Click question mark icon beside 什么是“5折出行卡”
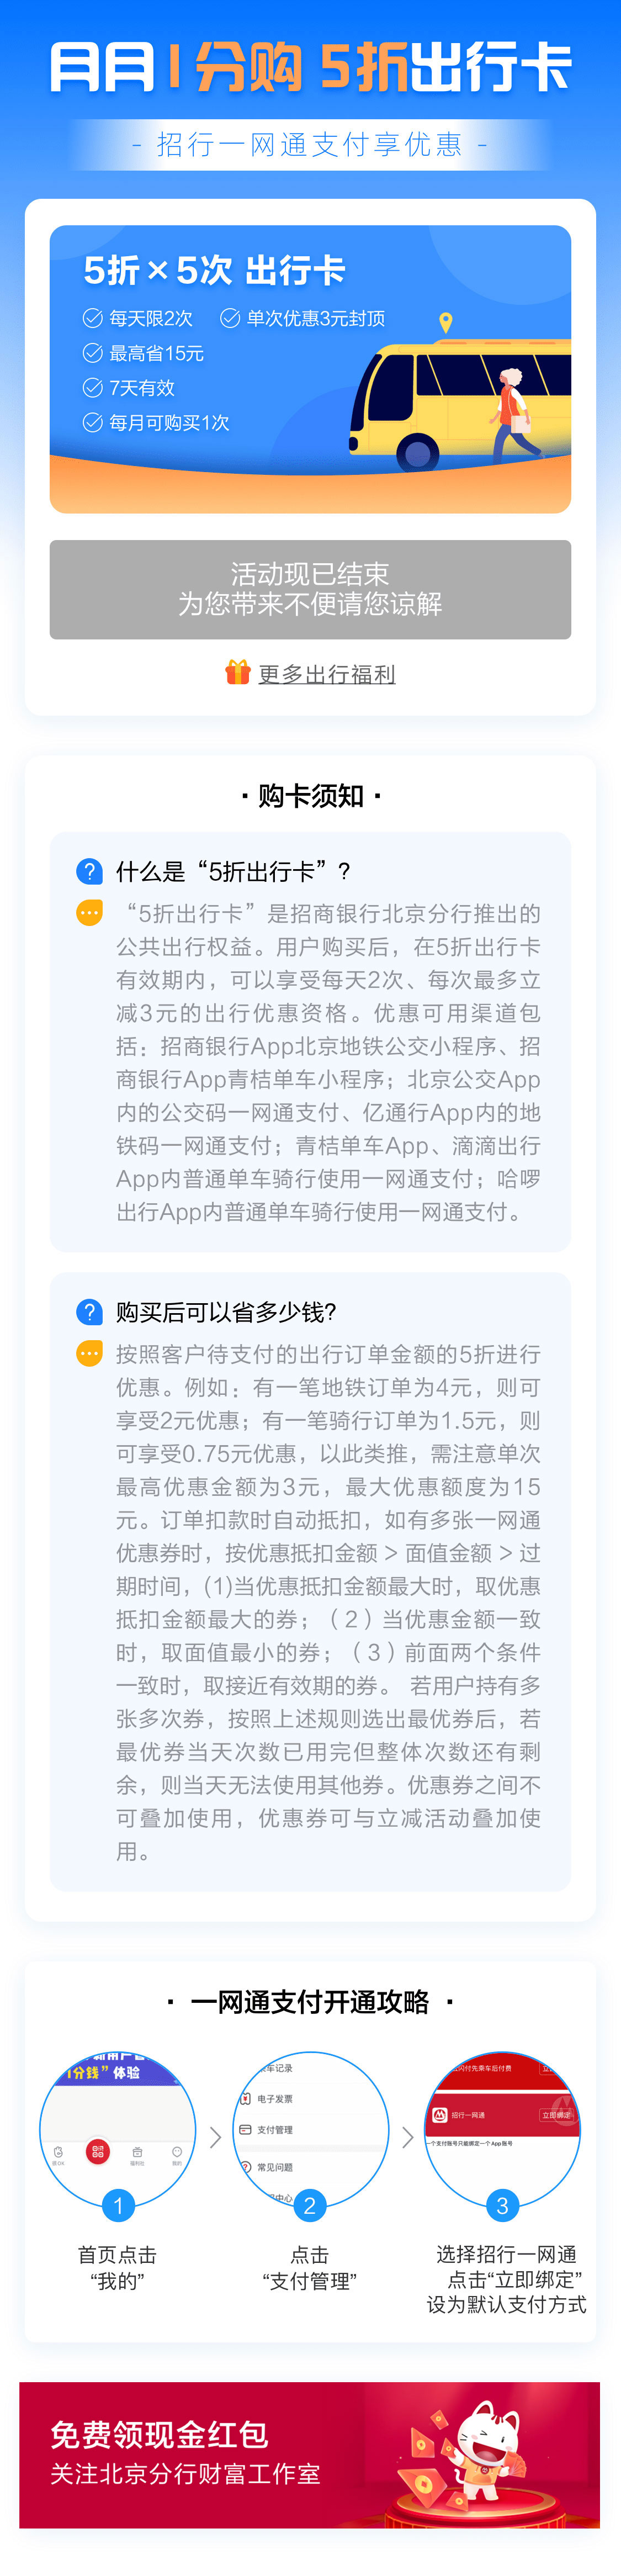 (x=89, y=871)
